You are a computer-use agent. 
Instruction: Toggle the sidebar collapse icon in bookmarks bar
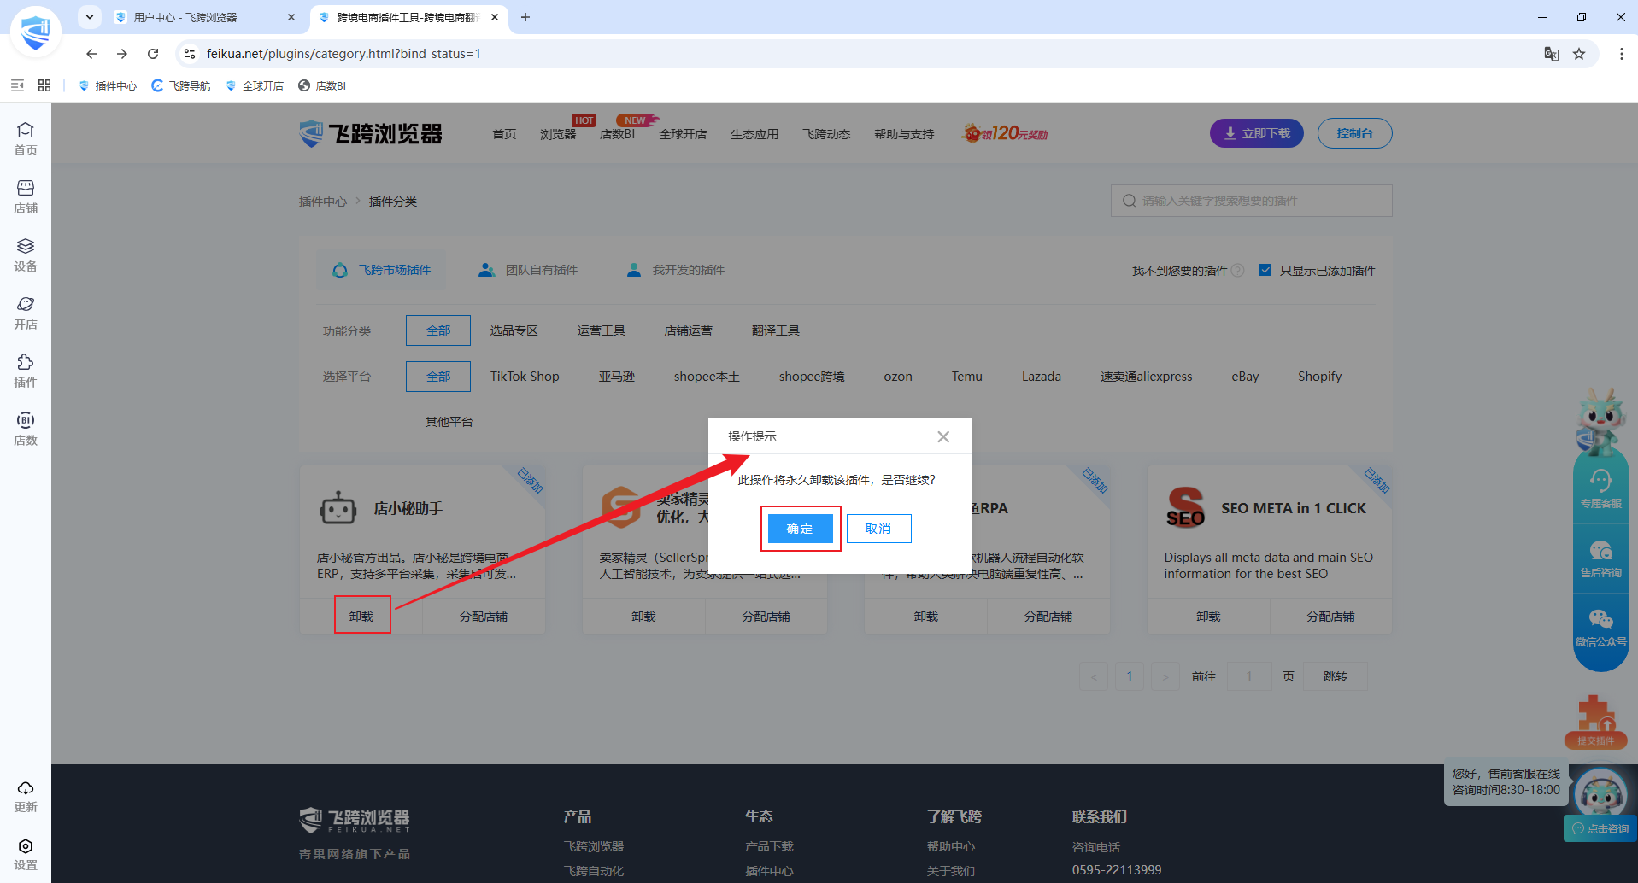click(x=17, y=85)
